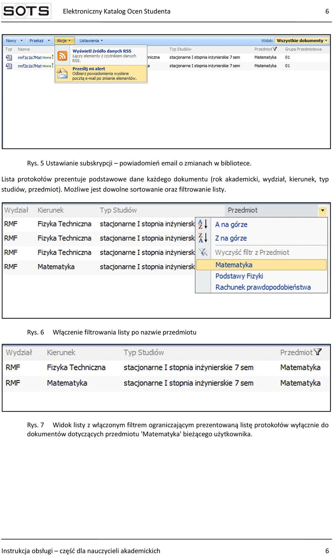Click Przedmiot filter icon in top list

click(275, 49)
